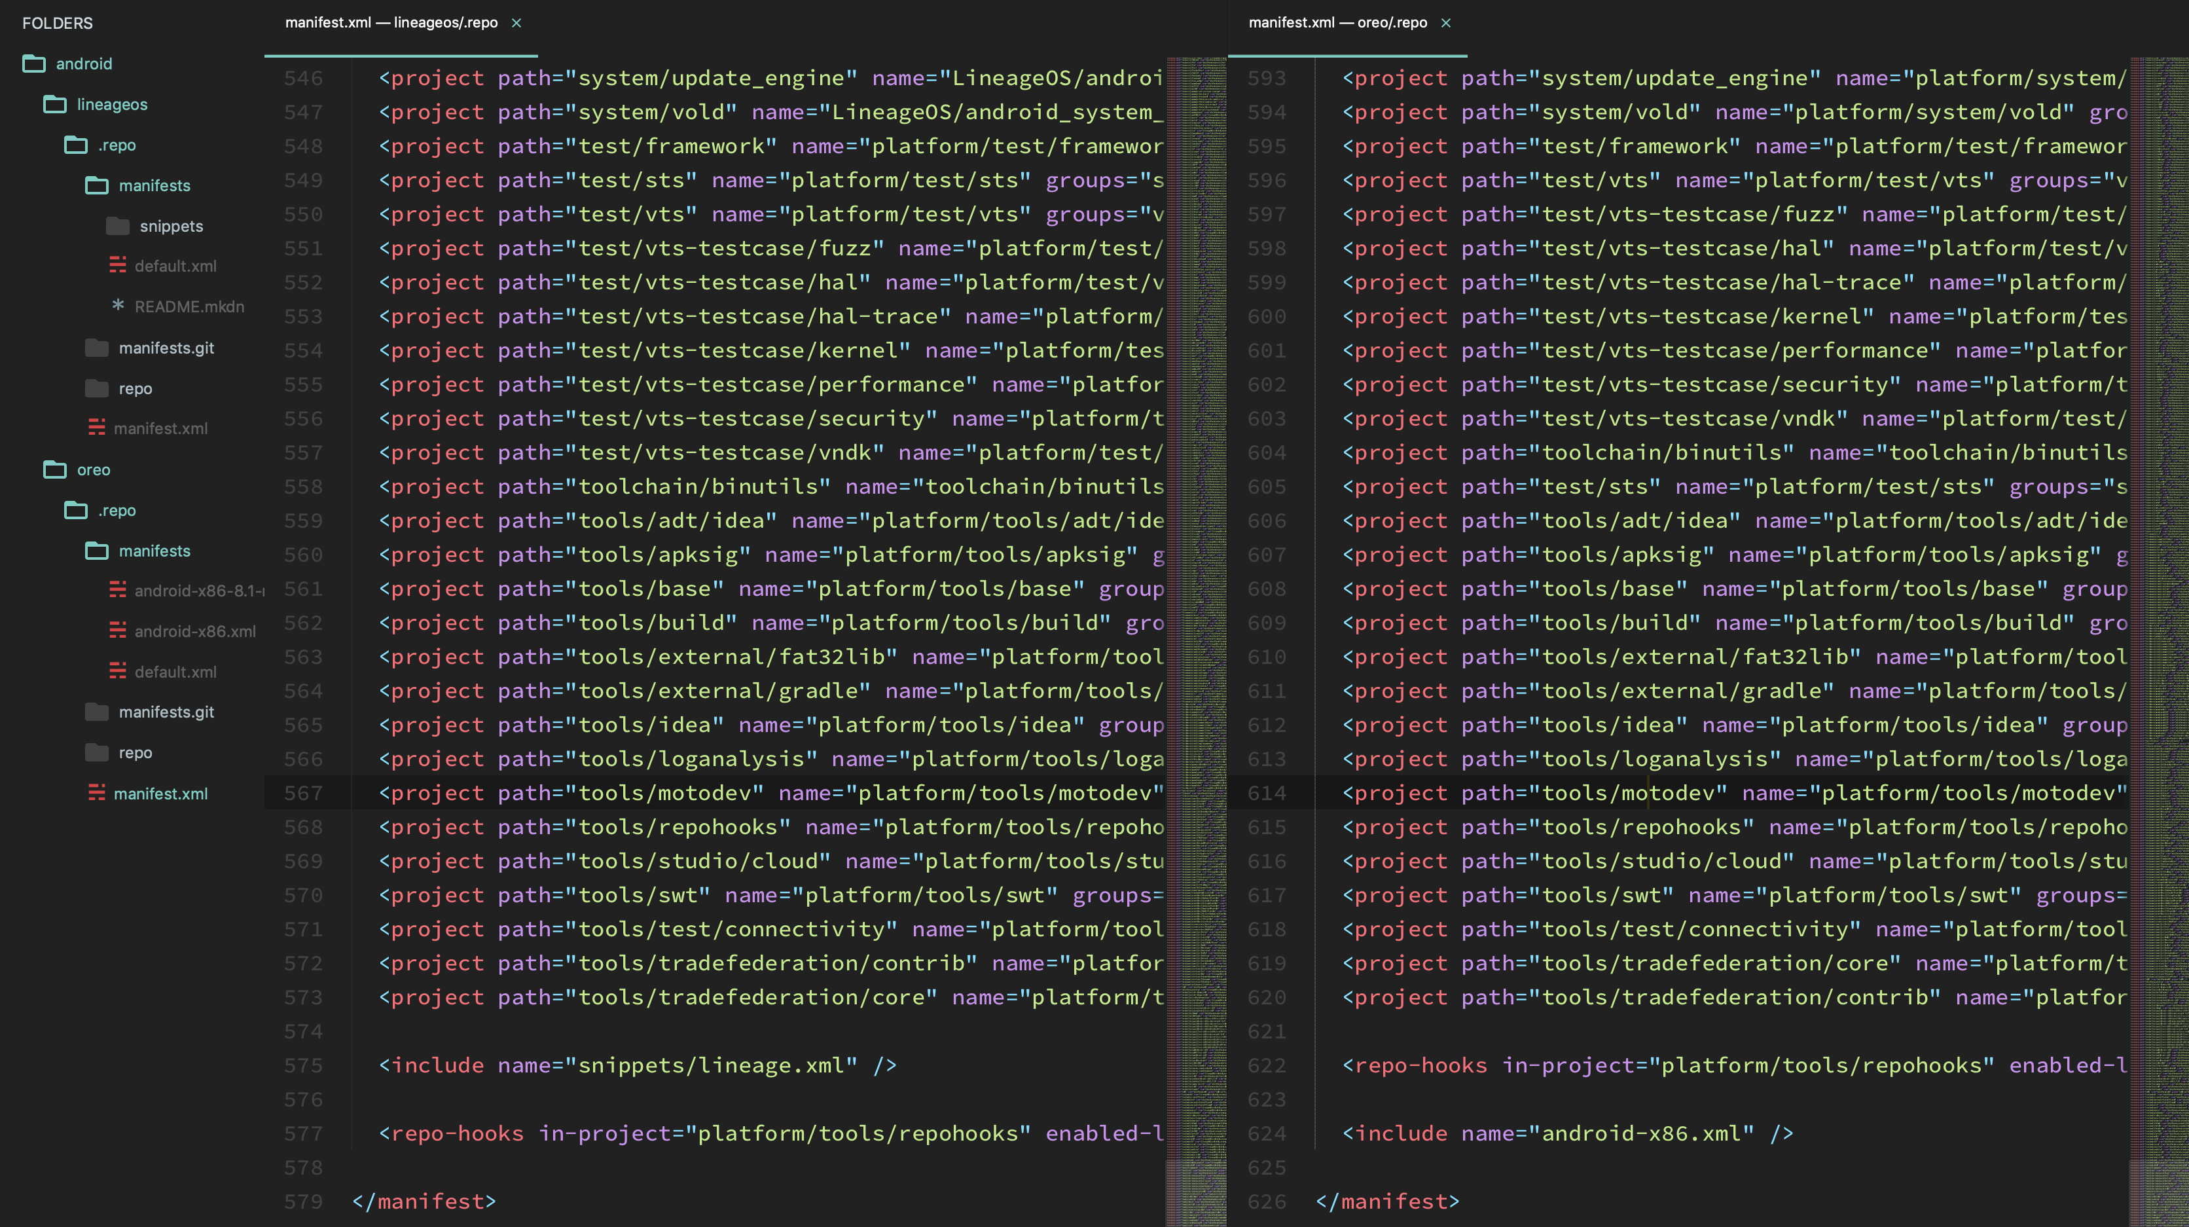Select the lineageos manifest.xml file icon
This screenshot has height=1227, width=2189.
pyautogui.click(x=97, y=428)
